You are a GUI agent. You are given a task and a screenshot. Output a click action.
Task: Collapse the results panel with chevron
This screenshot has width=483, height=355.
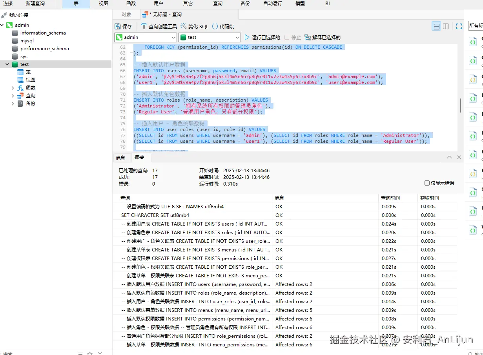450,157
